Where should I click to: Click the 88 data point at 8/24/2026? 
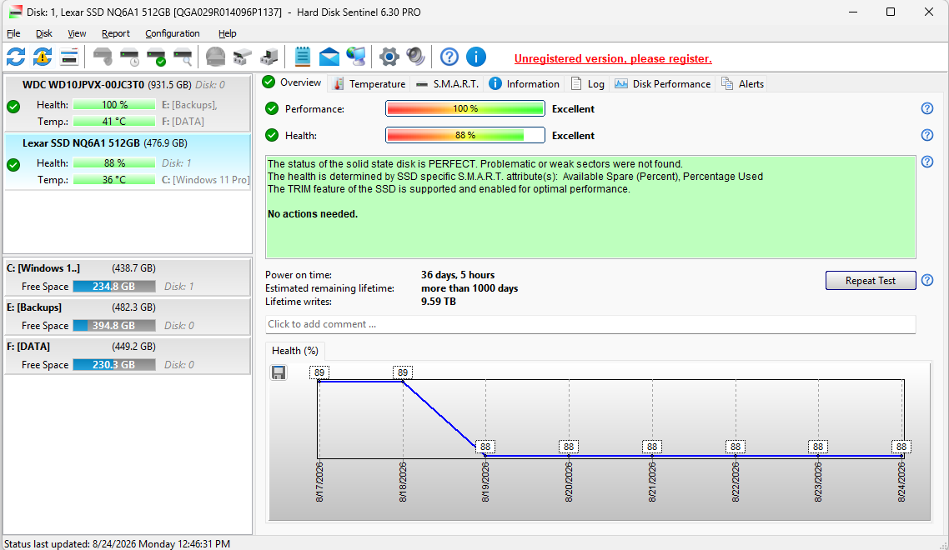[x=901, y=447]
